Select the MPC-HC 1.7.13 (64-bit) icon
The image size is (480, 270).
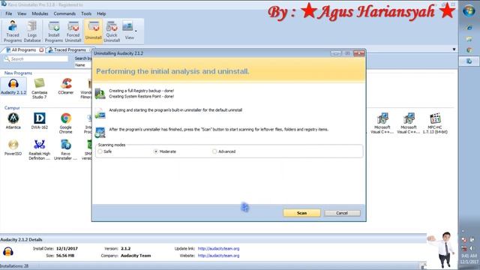click(x=435, y=123)
